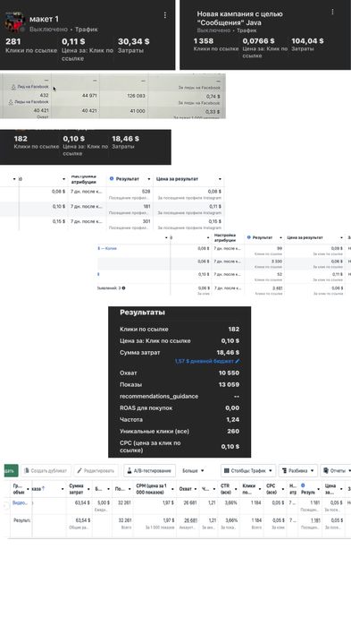The width and height of the screenshot is (351, 626).
Task: Click the Охват underlined value in results row
Action: (190, 520)
